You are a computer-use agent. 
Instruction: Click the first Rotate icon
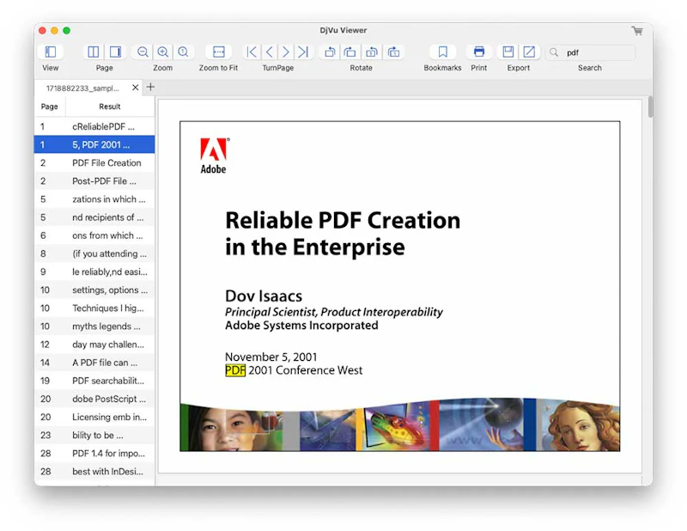(x=330, y=52)
